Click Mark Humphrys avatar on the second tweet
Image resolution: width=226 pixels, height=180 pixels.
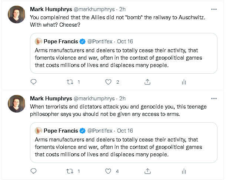click(x=17, y=104)
